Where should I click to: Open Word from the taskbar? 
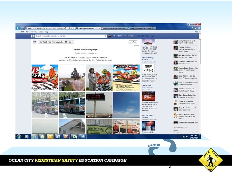[58, 137]
